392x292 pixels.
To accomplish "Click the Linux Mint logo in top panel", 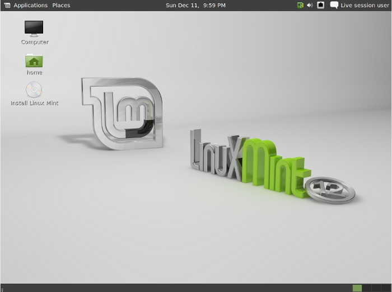I will 7,6.
